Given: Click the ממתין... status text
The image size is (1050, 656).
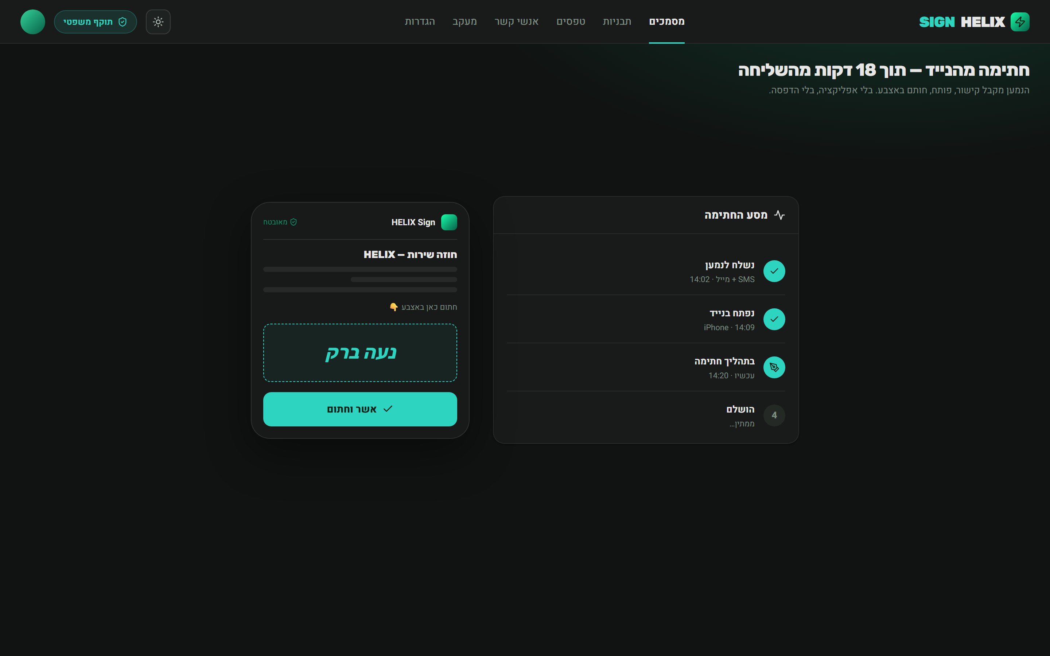Looking at the screenshot, I should [x=742, y=424].
